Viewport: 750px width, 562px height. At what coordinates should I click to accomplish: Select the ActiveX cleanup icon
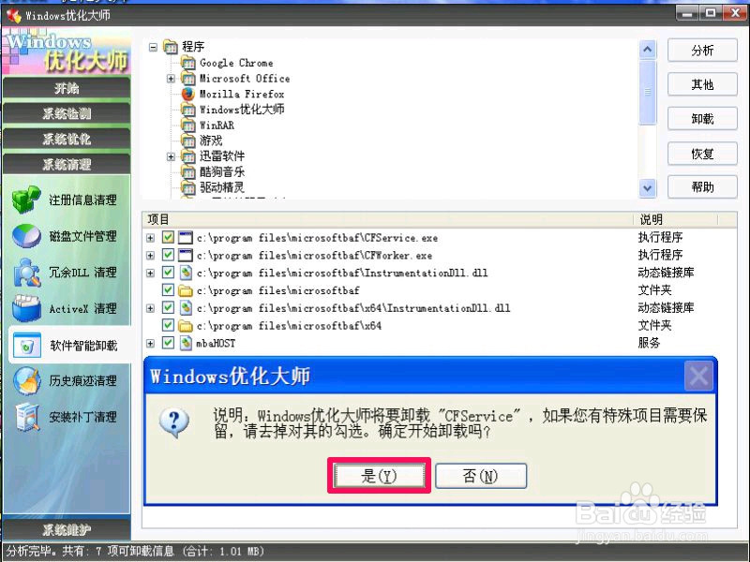(x=26, y=309)
